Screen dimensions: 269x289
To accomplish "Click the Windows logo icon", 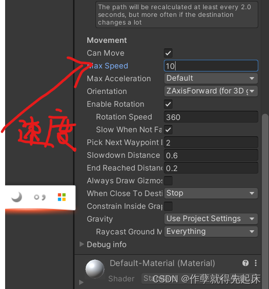I will [62, 197].
